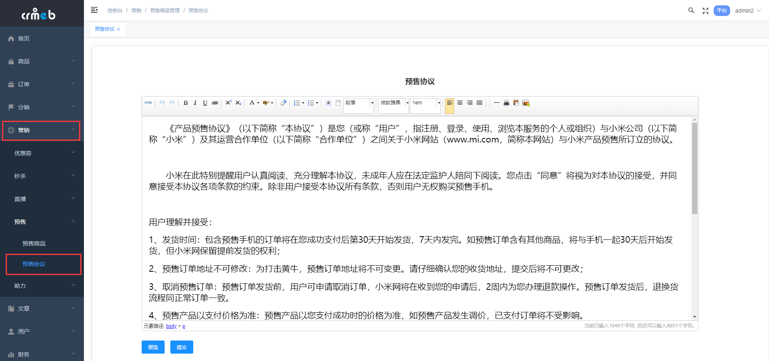Click the text highlight color icon
The image size is (769, 361).
point(265,103)
